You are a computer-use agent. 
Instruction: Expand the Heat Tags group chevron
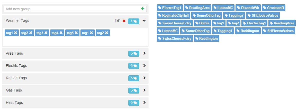click(144, 103)
